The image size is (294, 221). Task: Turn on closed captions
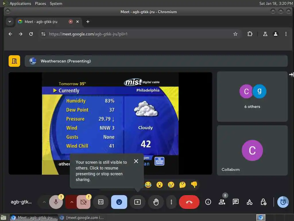[x=101, y=202]
